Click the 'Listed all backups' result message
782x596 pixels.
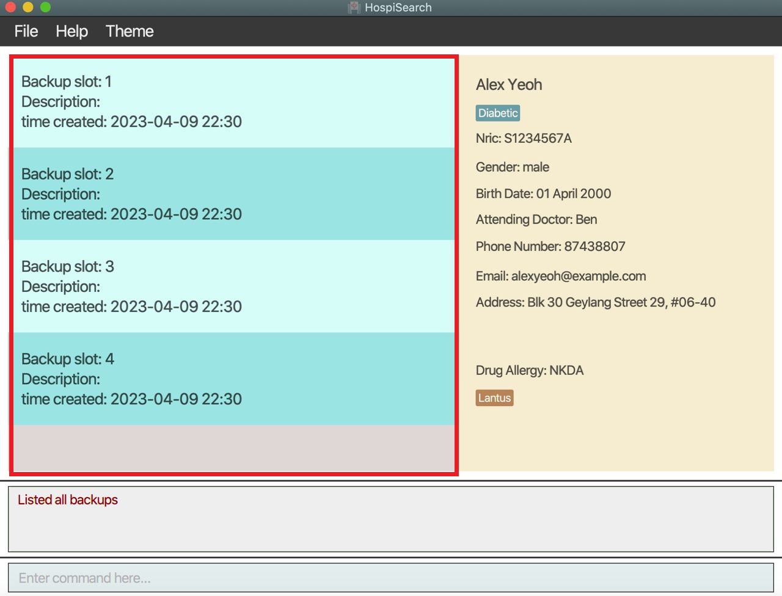pyautogui.click(x=68, y=500)
